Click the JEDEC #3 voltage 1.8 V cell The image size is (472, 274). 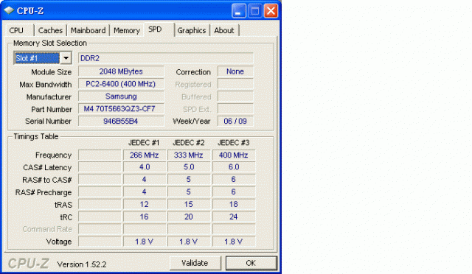[x=234, y=242]
